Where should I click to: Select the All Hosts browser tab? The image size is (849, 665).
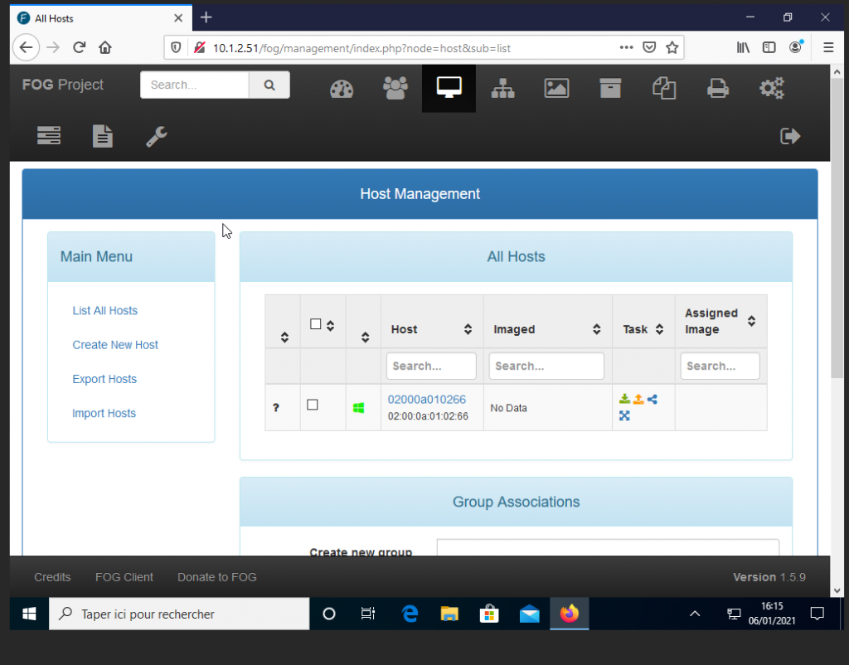click(x=100, y=18)
